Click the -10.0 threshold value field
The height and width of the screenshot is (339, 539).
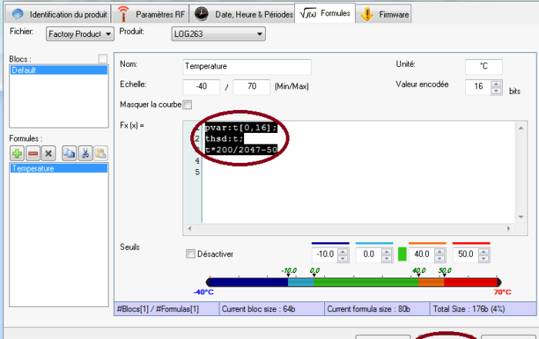[326, 254]
